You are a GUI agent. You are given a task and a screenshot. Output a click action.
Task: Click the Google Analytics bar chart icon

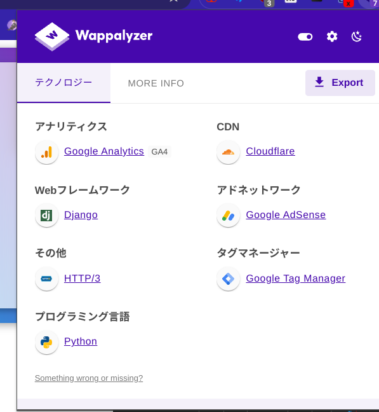pos(47,152)
